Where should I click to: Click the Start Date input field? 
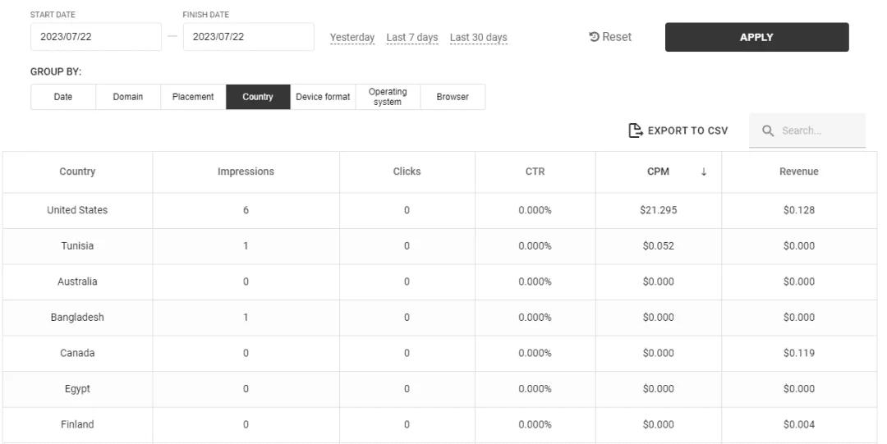pyautogui.click(x=96, y=37)
